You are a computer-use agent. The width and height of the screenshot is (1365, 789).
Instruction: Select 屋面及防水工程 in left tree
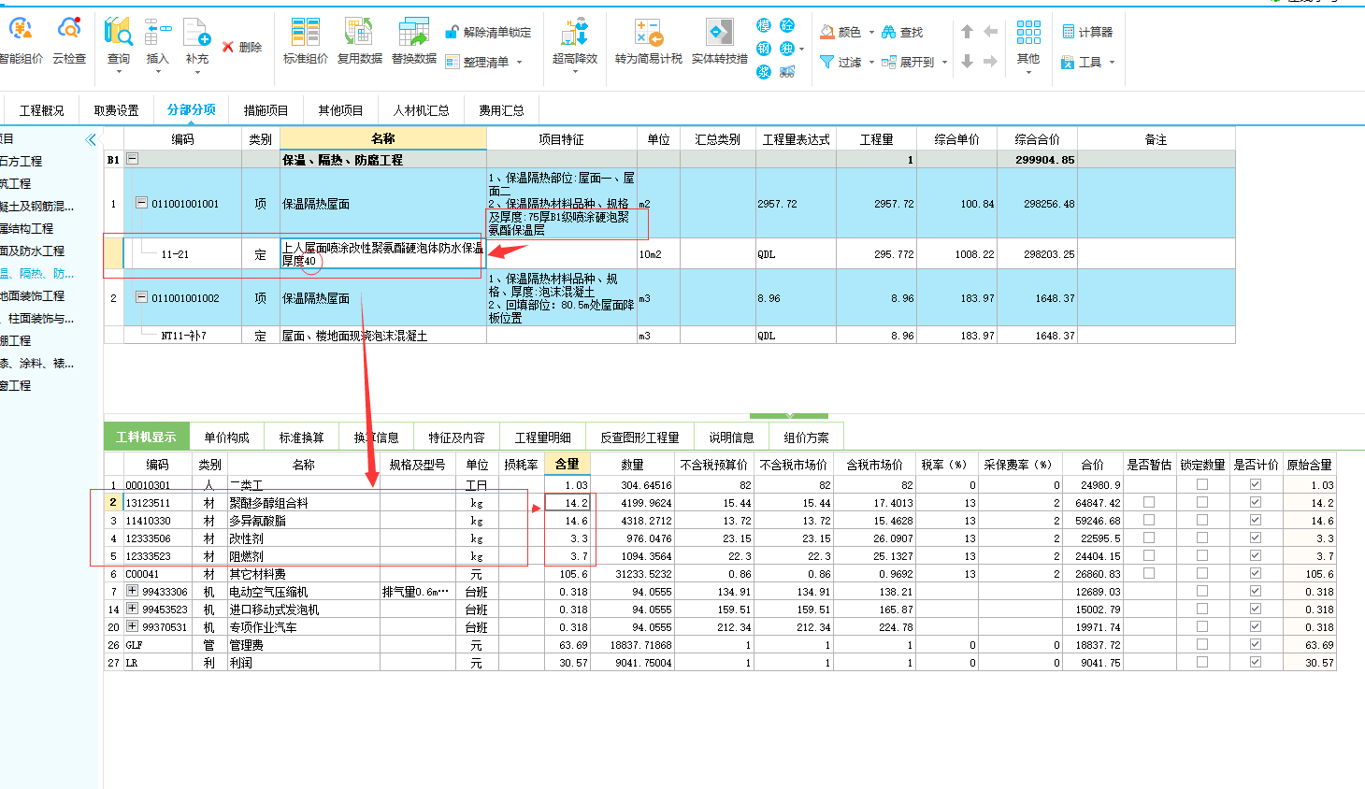[32, 251]
